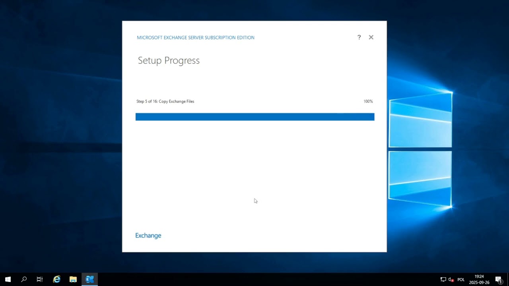Open the Exchange setup help question mark
Image resolution: width=509 pixels, height=286 pixels.
pyautogui.click(x=359, y=37)
